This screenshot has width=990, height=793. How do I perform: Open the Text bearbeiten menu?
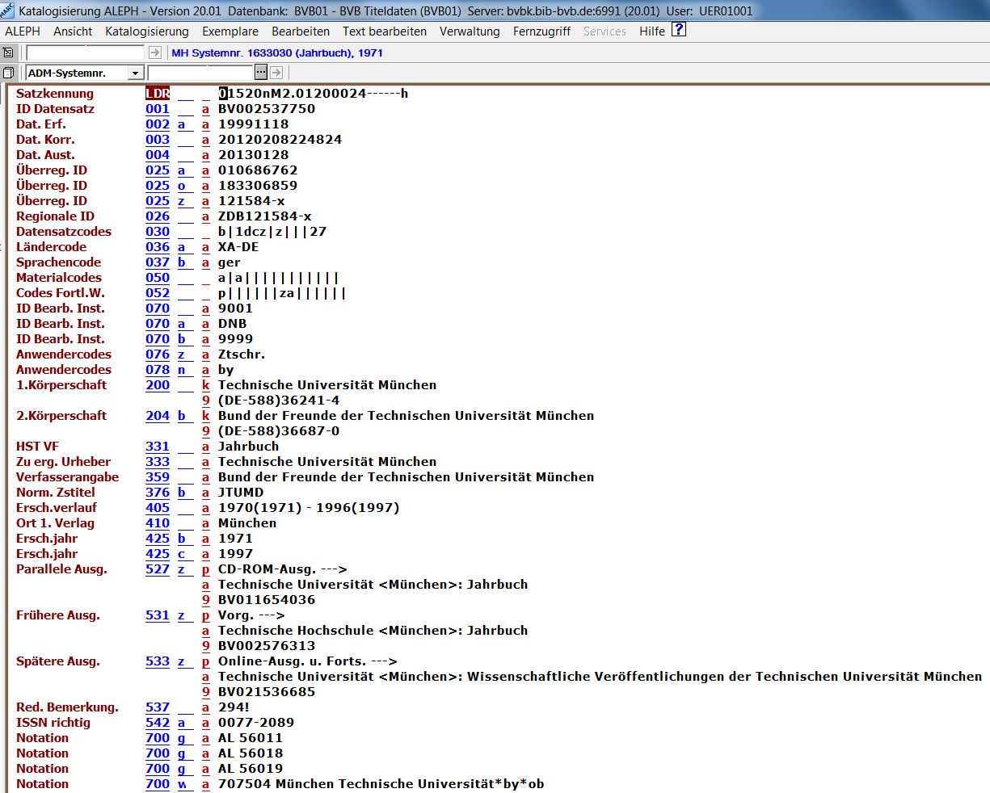tap(384, 31)
